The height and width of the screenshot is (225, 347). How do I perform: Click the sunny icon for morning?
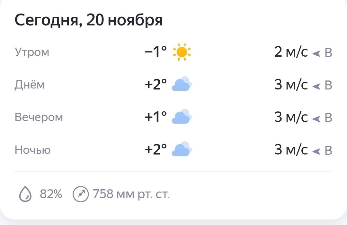tap(182, 52)
